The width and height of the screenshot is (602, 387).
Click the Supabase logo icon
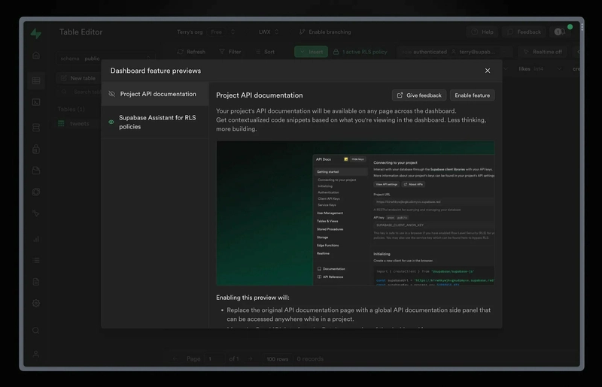click(36, 33)
